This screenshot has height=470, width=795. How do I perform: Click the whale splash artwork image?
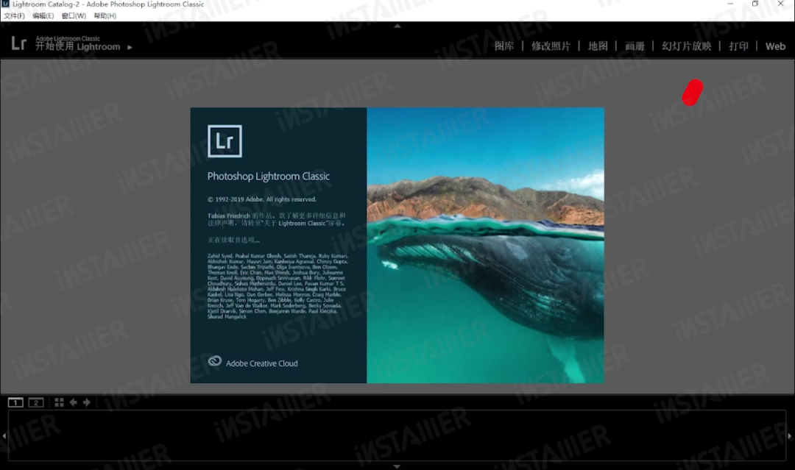pos(485,245)
